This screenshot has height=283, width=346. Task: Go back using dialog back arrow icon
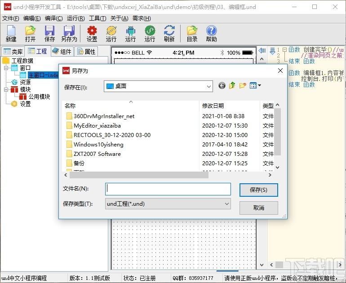[x=222, y=86]
